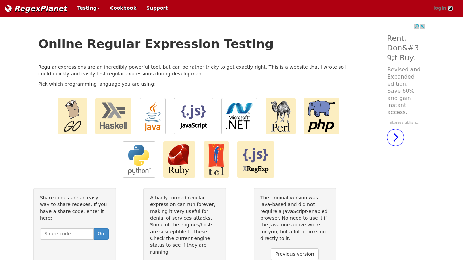Choose the Ruby gem icon
This screenshot has width=463, height=260.
click(x=179, y=159)
